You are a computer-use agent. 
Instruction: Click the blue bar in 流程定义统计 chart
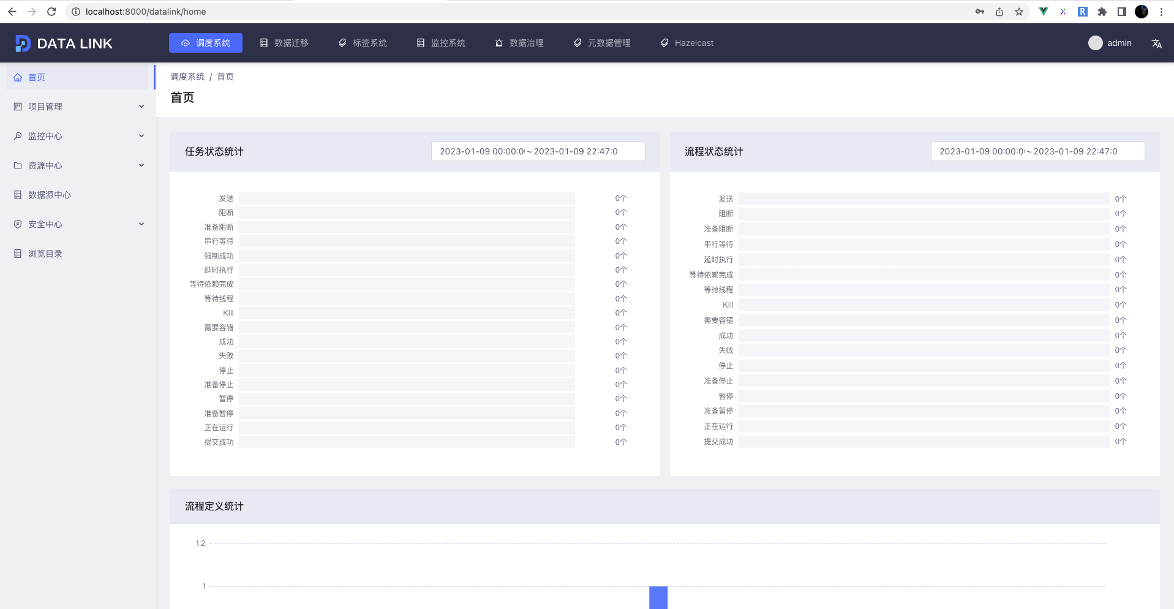658,598
